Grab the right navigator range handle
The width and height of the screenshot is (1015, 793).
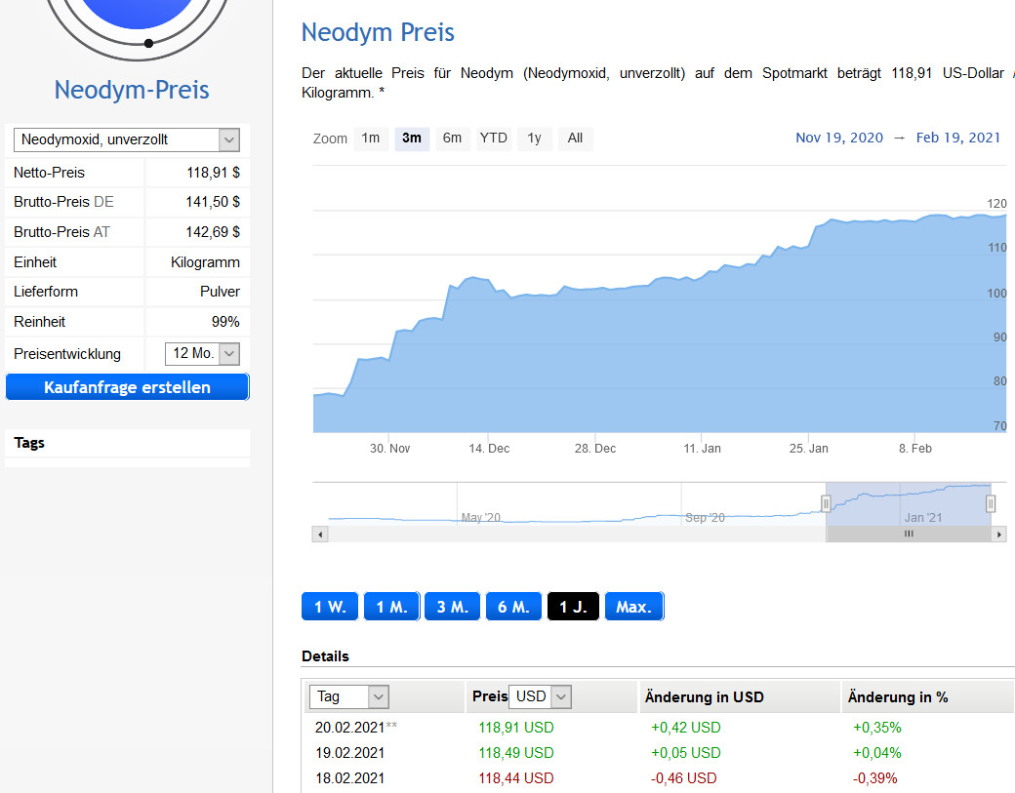coord(991,503)
